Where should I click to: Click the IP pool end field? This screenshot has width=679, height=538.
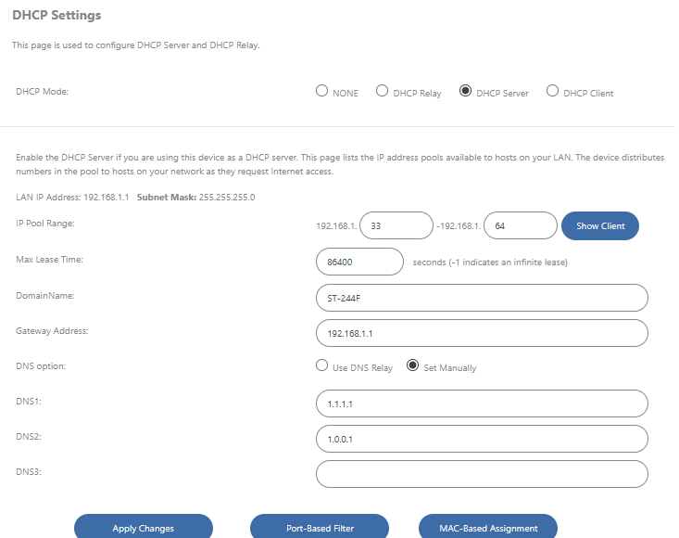520,225
